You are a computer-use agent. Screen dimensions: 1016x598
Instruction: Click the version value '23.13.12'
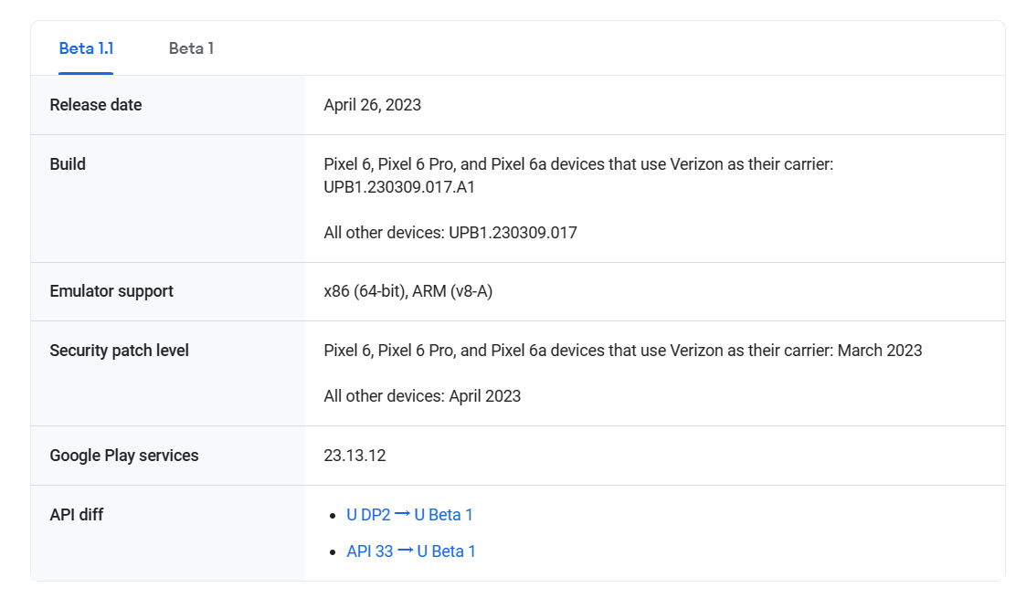pyautogui.click(x=355, y=456)
